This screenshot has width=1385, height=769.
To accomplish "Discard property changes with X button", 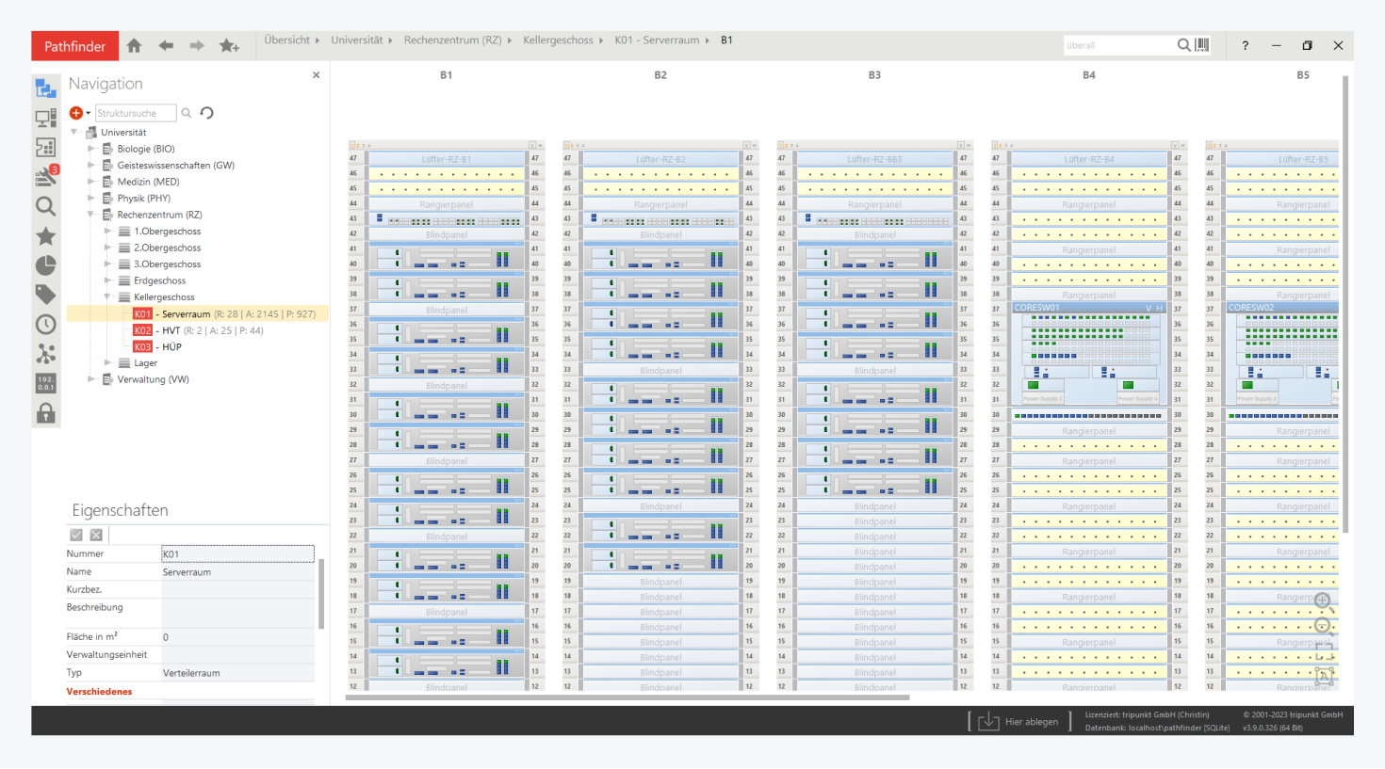I will [96, 535].
